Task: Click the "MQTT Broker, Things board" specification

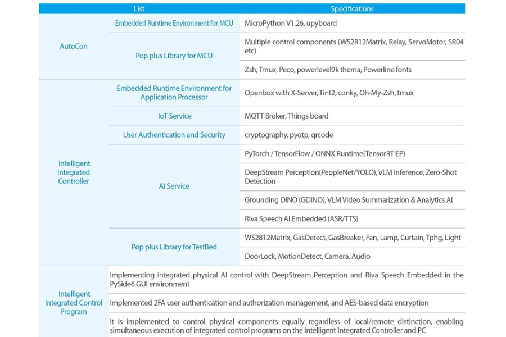Action: pos(286,116)
